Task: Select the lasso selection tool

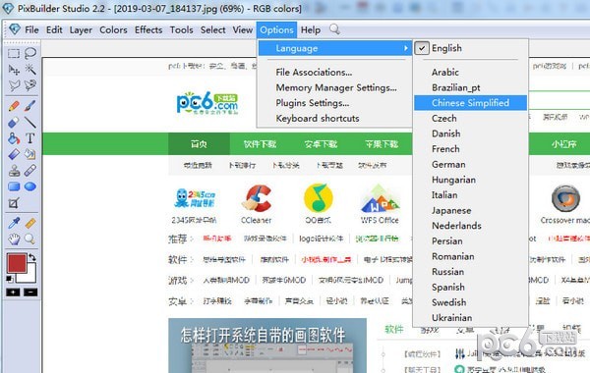Action: tap(30, 53)
